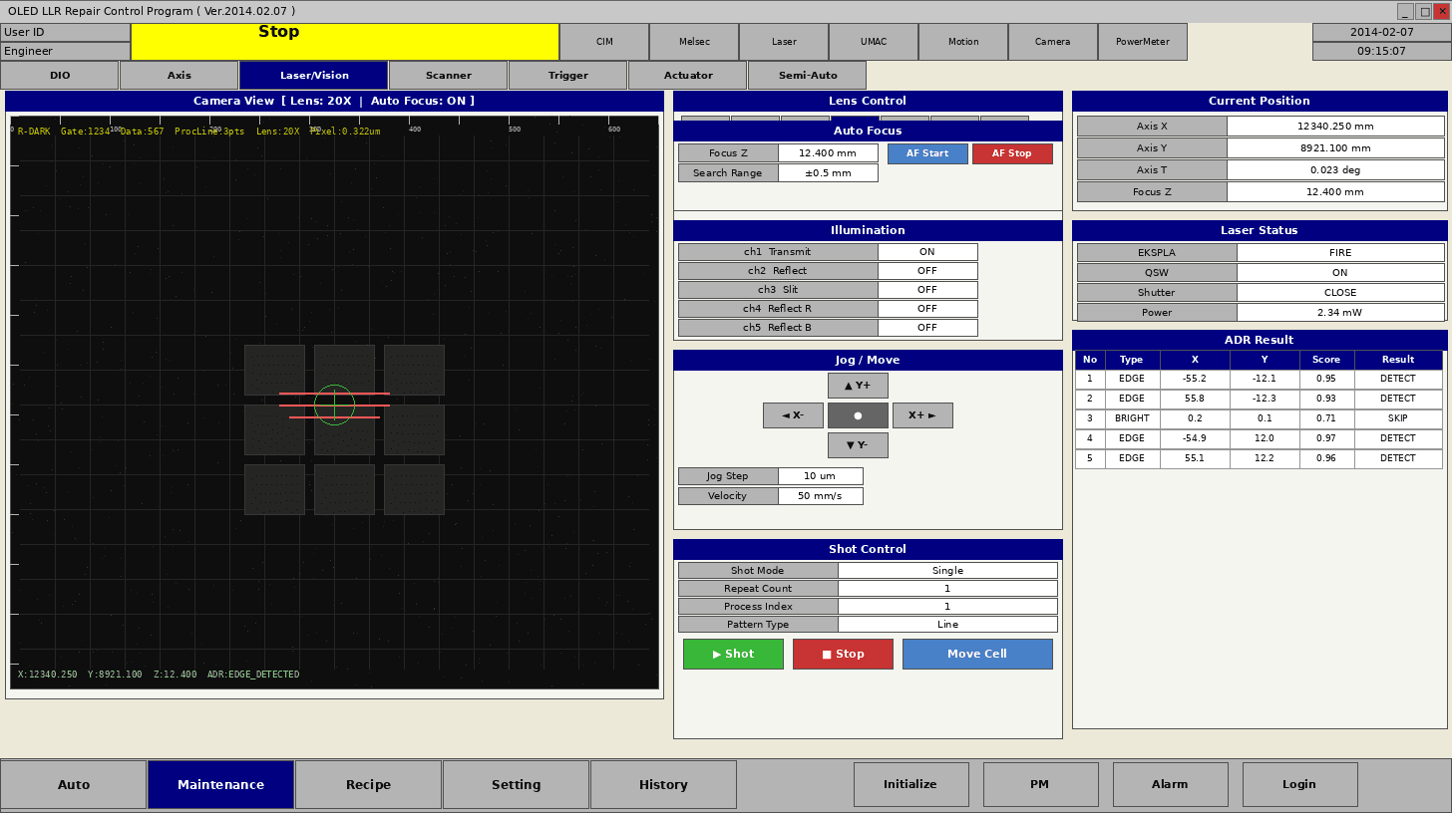The width and height of the screenshot is (1452, 813).
Task: Open the Jog Step 10 um selector
Action: tap(820, 476)
